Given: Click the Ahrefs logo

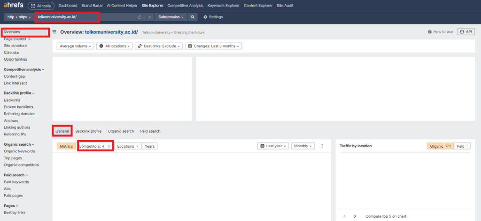Looking at the screenshot, I should (x=14, y=5).
